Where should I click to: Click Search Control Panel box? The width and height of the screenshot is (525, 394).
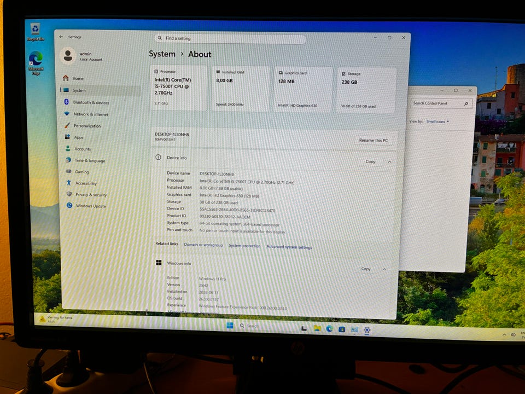point(441,103)
